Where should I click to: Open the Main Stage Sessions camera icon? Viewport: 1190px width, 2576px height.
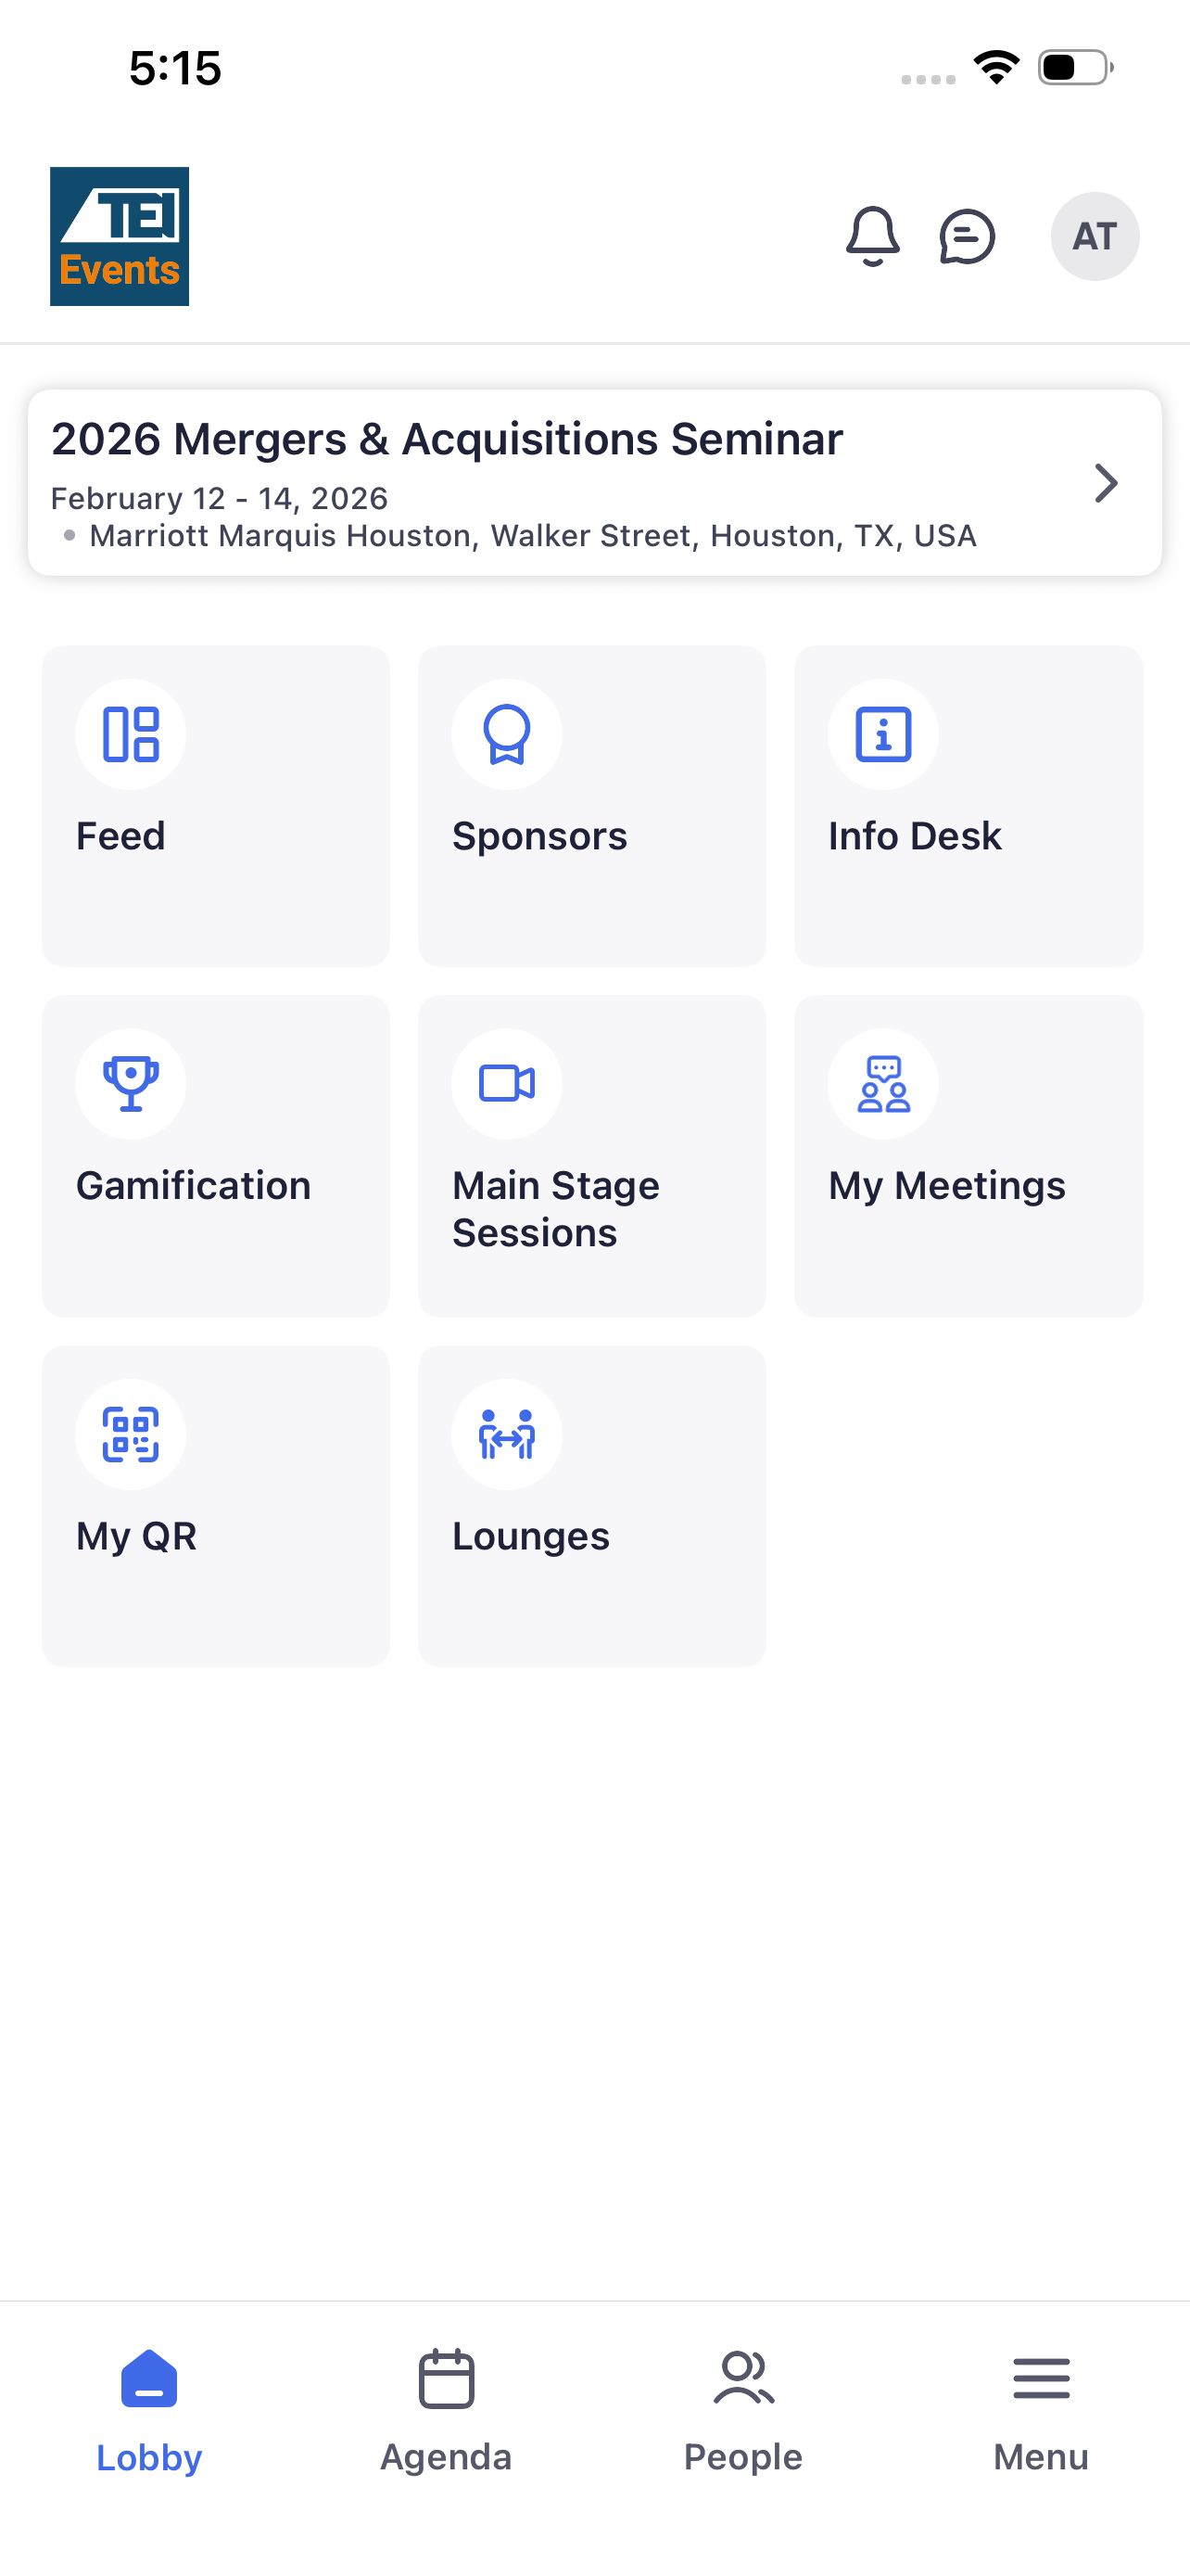coord(507,1084)
